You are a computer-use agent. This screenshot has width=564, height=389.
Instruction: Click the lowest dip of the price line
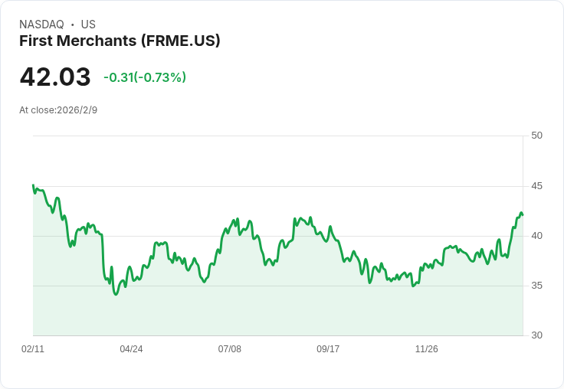pyautogui.click(x=116, y=294)
